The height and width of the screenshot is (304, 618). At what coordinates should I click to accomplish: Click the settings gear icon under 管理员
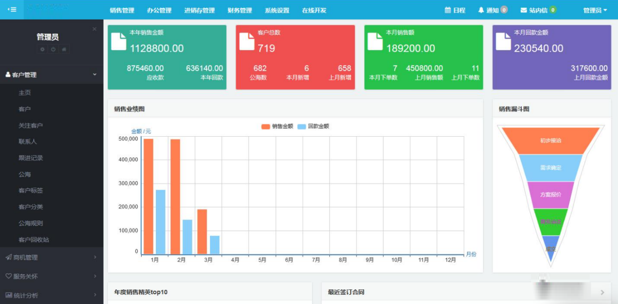[x=43, y=49]
